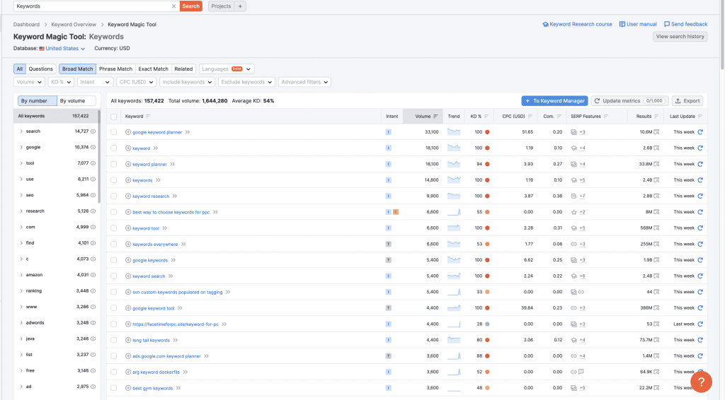
Task: Refresh metrics for keyword research row
Action: pyautogui.click(x=700, y=196)
